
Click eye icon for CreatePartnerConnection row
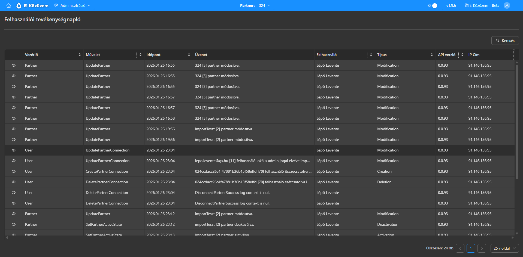coord(14,171)
